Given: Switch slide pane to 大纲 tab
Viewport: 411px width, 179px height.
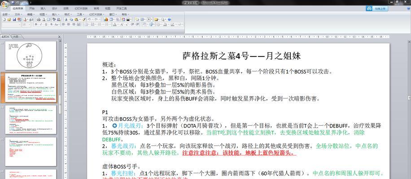Looking at the screenshot, I should click(x=16, y=37).
